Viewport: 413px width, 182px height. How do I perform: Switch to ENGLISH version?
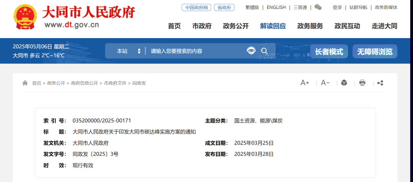point(276,7)
